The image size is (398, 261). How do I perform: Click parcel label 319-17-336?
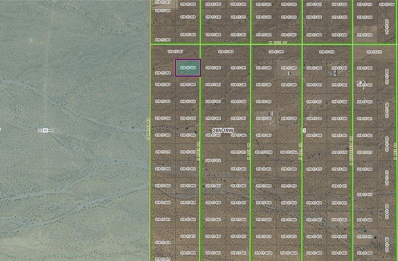(213, 118)
